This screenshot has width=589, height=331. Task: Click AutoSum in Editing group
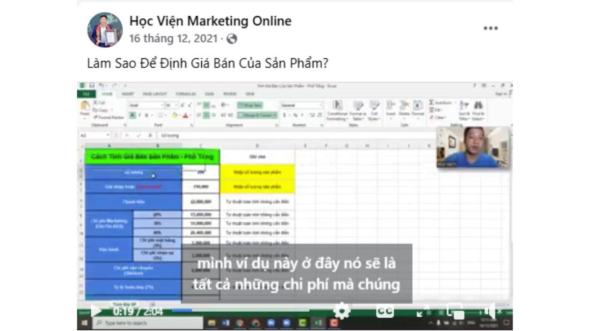click(440, 103)
